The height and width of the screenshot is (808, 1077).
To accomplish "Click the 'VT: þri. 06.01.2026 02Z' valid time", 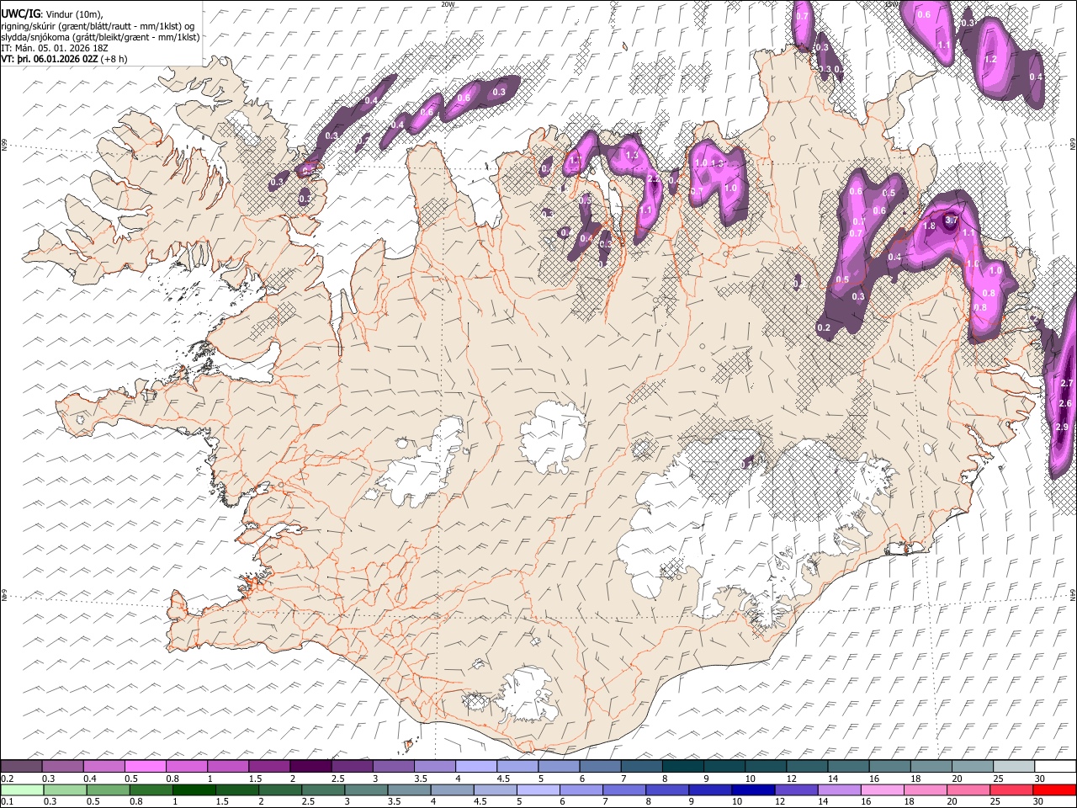I will 50,59.
